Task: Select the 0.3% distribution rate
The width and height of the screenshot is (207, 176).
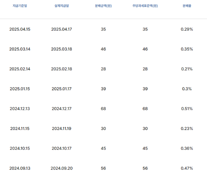Action: 187,89
